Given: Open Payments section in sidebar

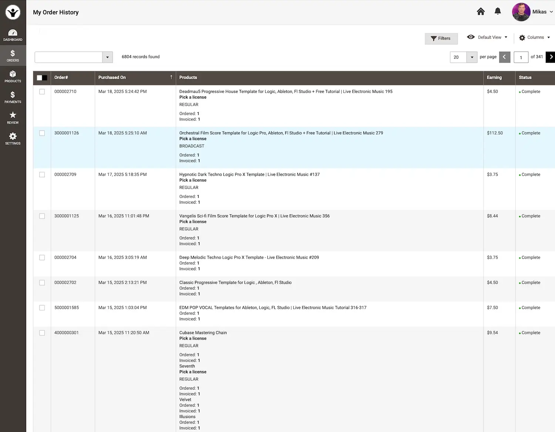Looking at the screenshot, I should 13,97.
